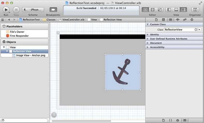Collapse the View tree item triangle
Viewport: 204px width, 123px height.
(4, 47)
